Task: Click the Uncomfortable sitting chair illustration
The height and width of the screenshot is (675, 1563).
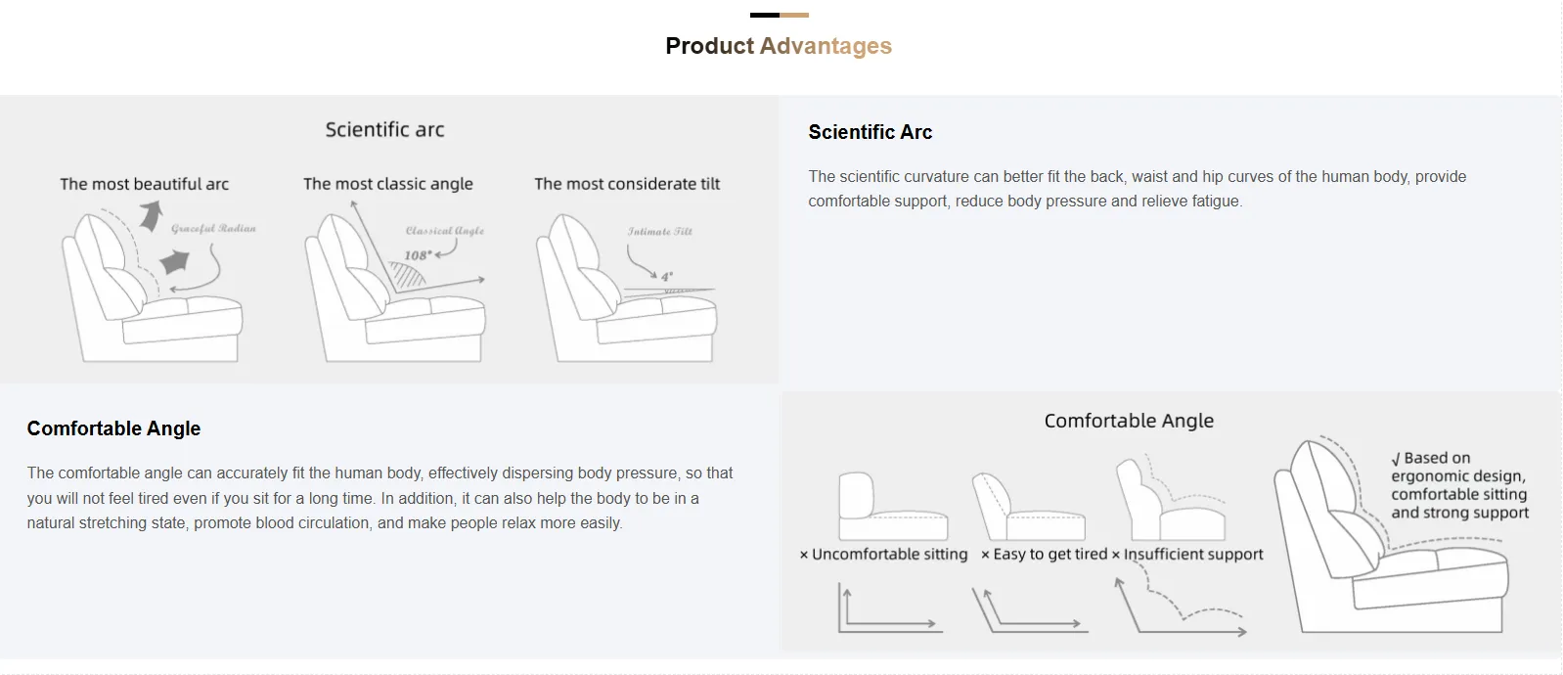Action: pos(890,507)
